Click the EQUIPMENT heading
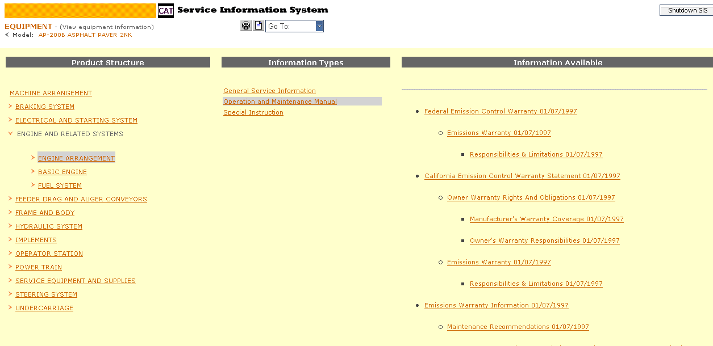This screenshot has height=346, width=713. click(x=28, y=27)
